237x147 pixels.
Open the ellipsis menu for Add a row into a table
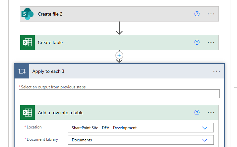(211, 113)
